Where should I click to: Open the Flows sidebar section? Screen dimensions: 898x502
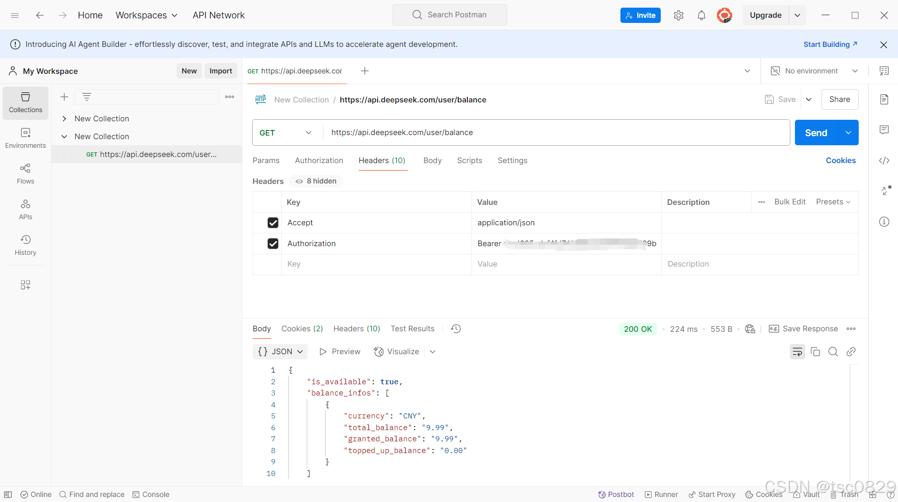tap(26, 174)
